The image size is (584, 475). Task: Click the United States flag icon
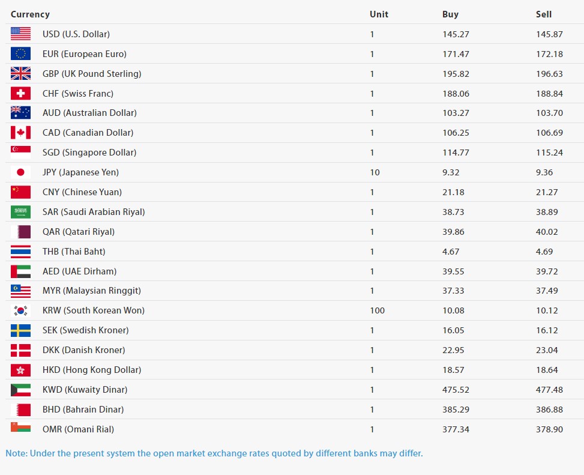click(20, 34)
